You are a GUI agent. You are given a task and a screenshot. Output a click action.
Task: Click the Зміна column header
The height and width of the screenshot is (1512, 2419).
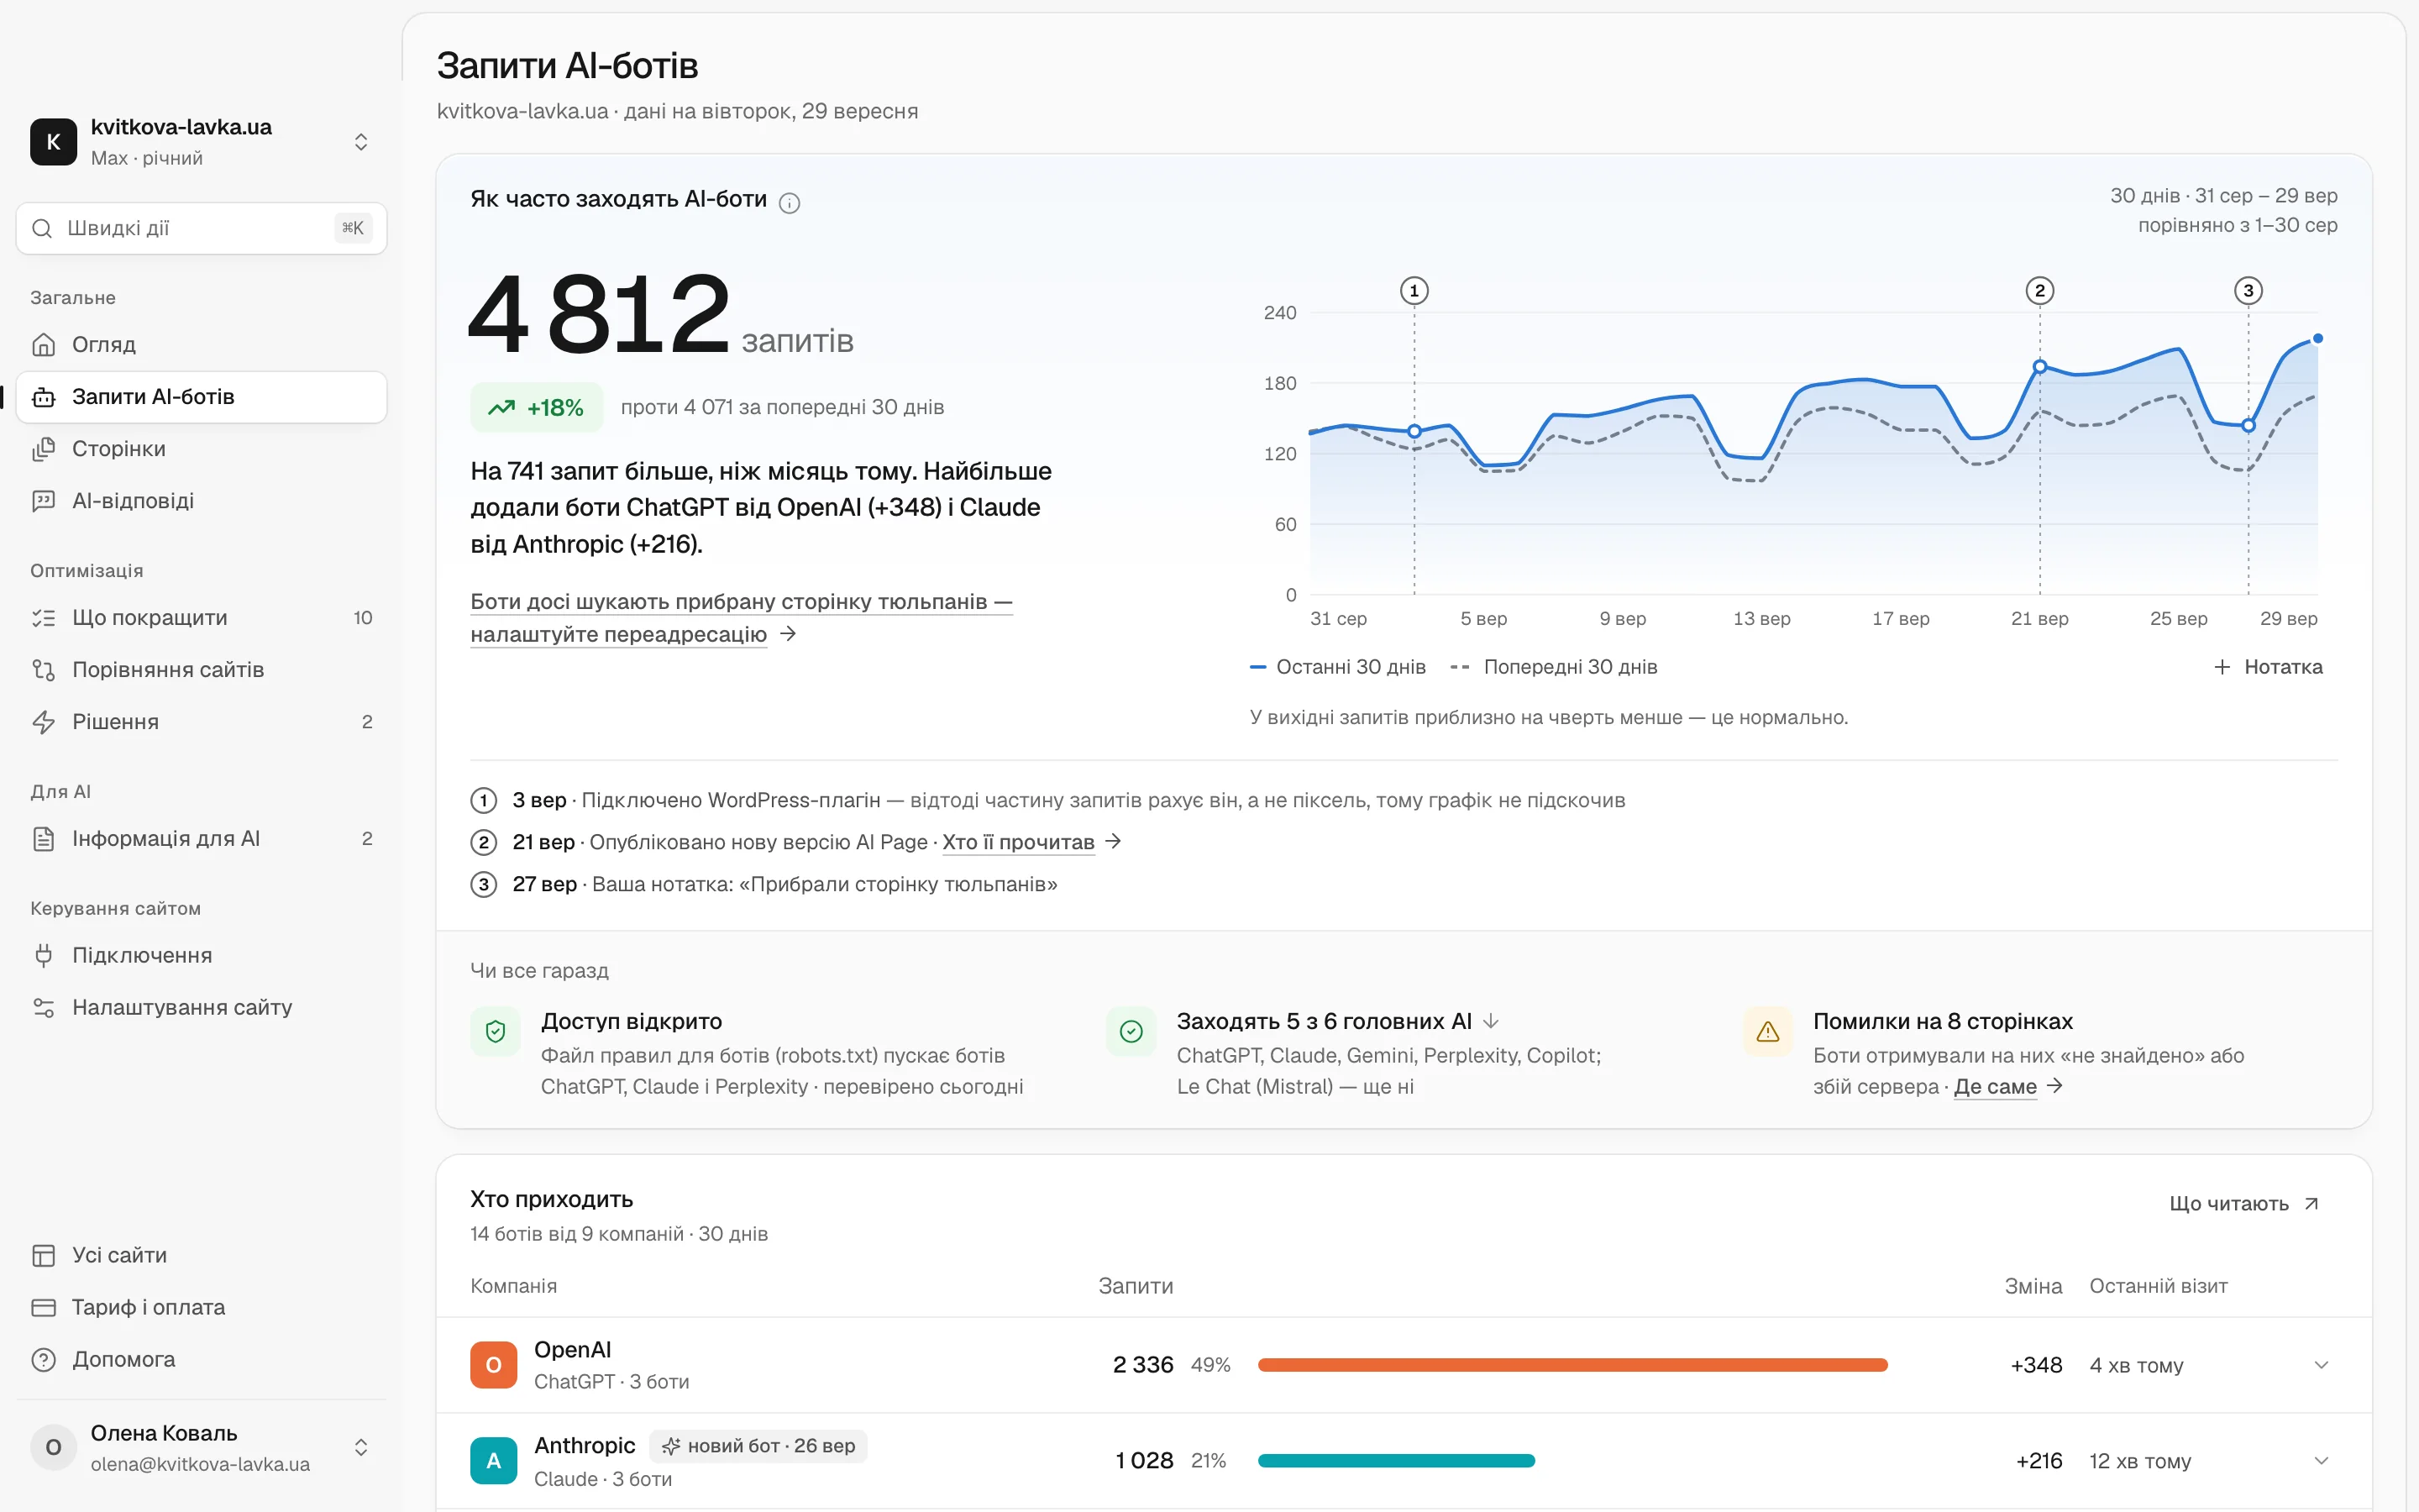2033,1286
